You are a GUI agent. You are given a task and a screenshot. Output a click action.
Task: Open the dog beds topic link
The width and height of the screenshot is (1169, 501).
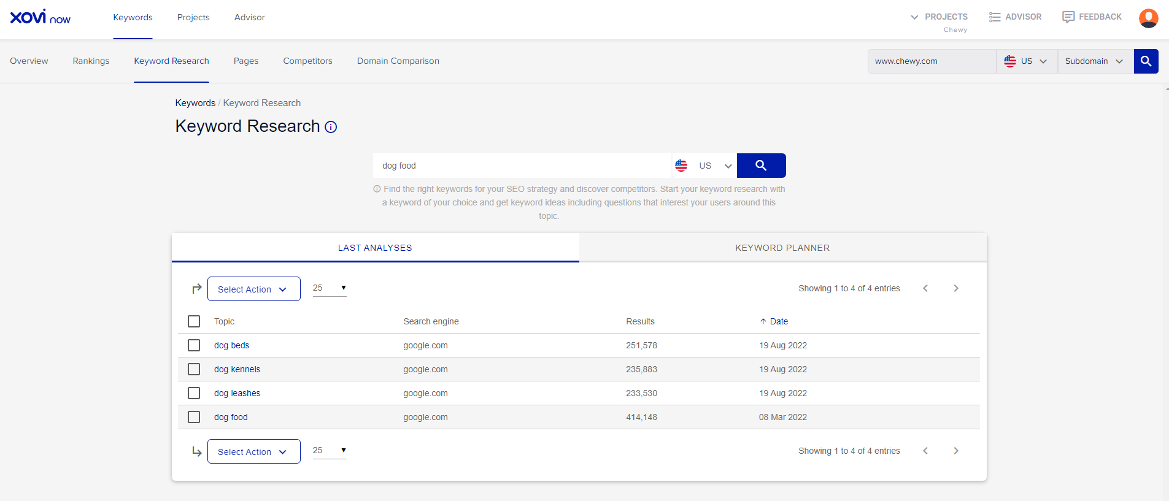point(232,345)
